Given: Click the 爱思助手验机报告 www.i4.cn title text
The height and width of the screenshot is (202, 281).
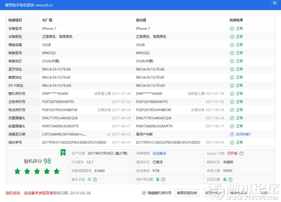Looking at the screenshot, I should pos(29,5).
